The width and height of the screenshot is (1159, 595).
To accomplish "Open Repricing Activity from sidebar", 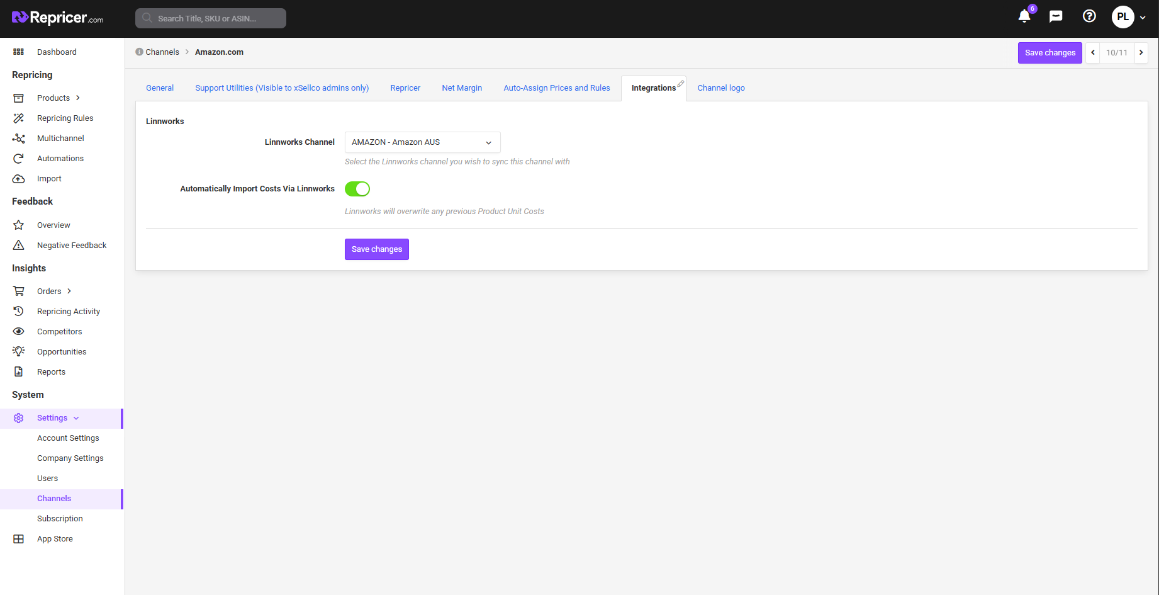I will click(x=69, y=312).
